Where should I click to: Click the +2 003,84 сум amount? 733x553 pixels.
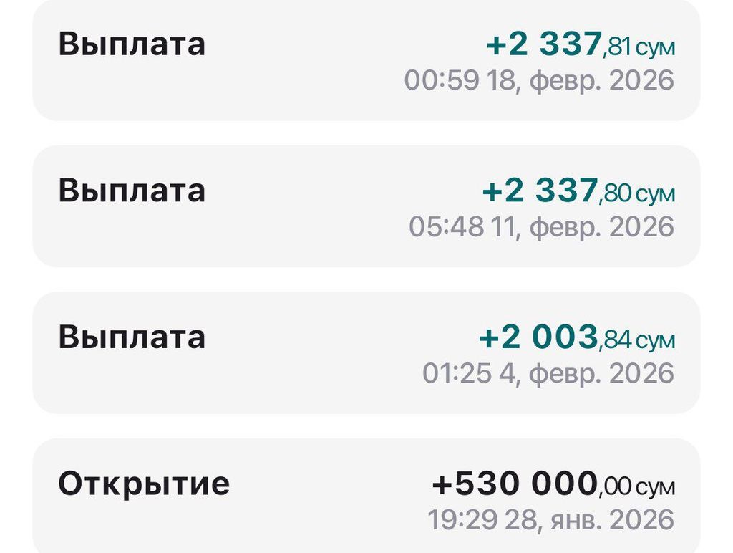point(576,338)
